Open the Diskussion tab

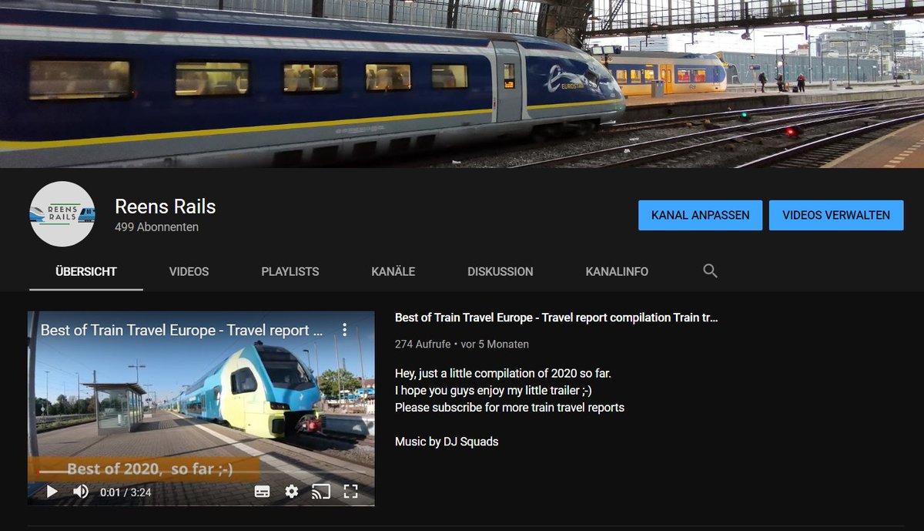click(500, 271)
